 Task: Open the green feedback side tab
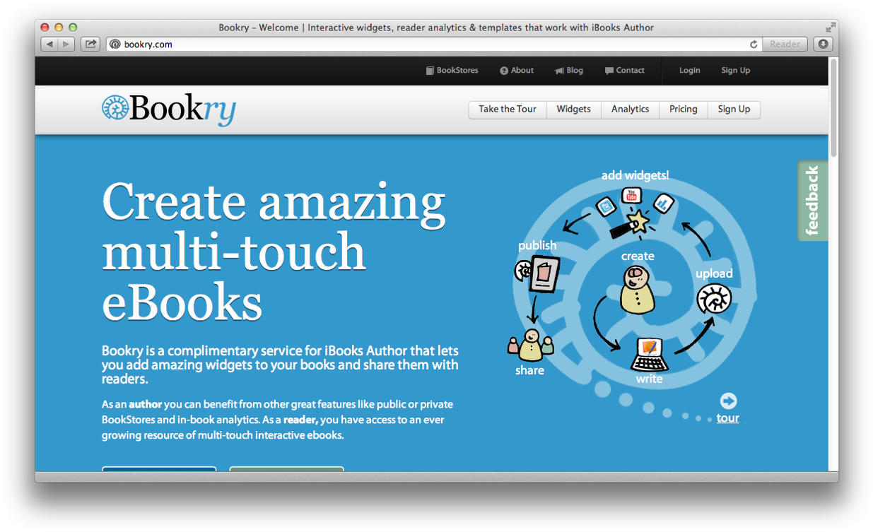[812, 201]
